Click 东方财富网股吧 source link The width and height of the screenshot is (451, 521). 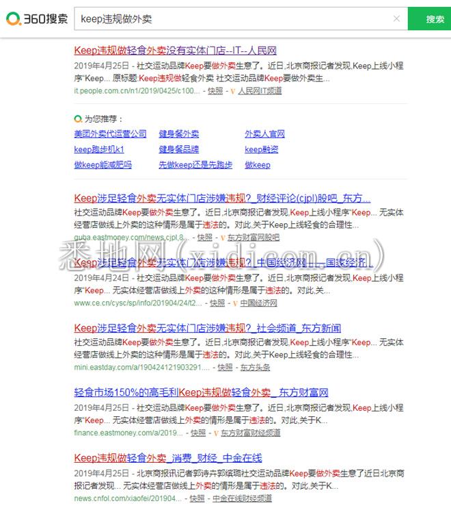tap(254, 238)
